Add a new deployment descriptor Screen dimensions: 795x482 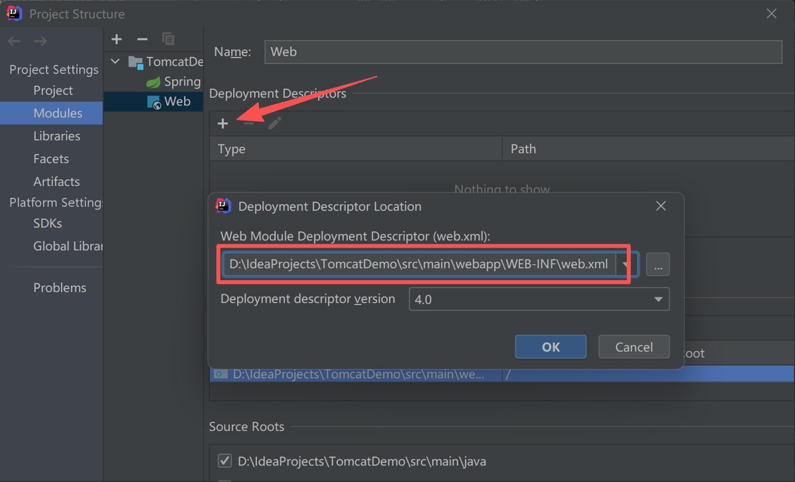[x=223, y=124]
